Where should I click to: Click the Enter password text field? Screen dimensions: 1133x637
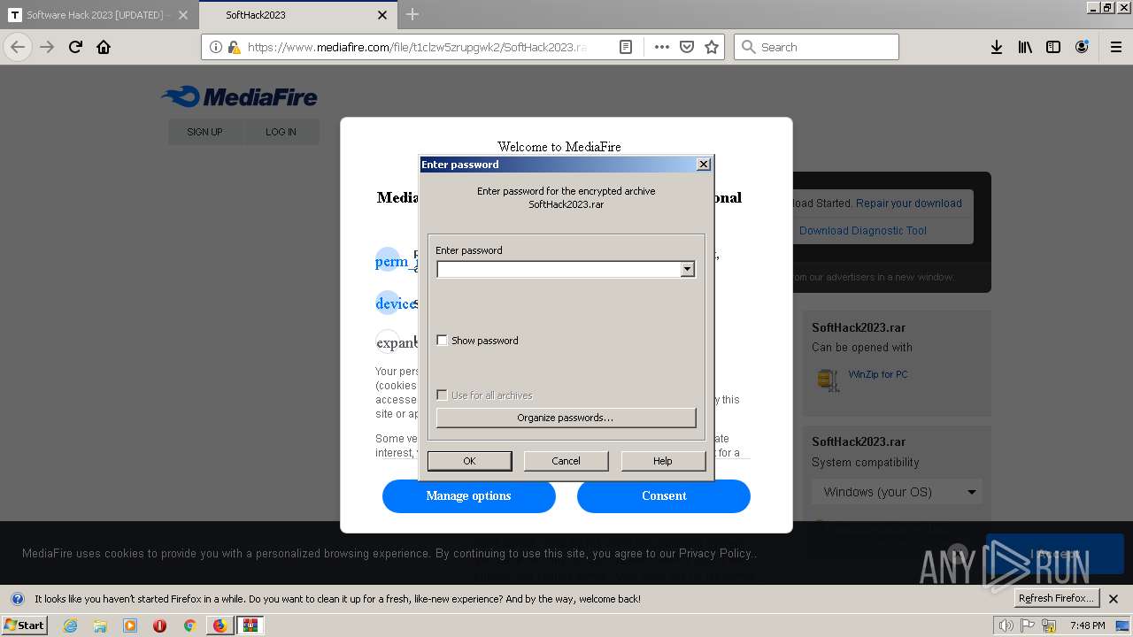(559, 269)
